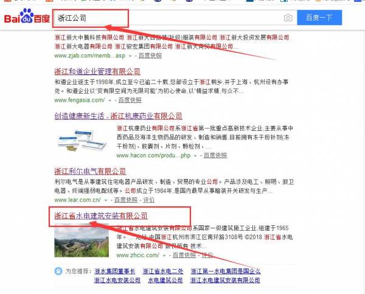Click the paw icon beside 为您推荐
The height and width of the screenshot is (294, 365).
(x=58, y=271)
